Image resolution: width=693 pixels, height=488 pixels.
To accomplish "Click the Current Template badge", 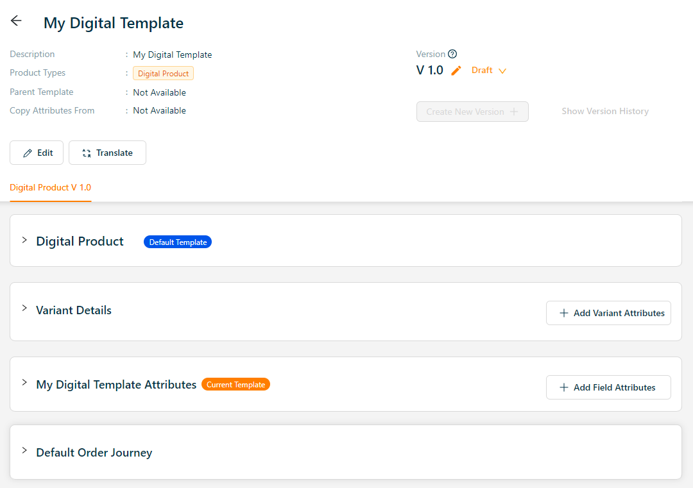I will [x=235, y=384].
